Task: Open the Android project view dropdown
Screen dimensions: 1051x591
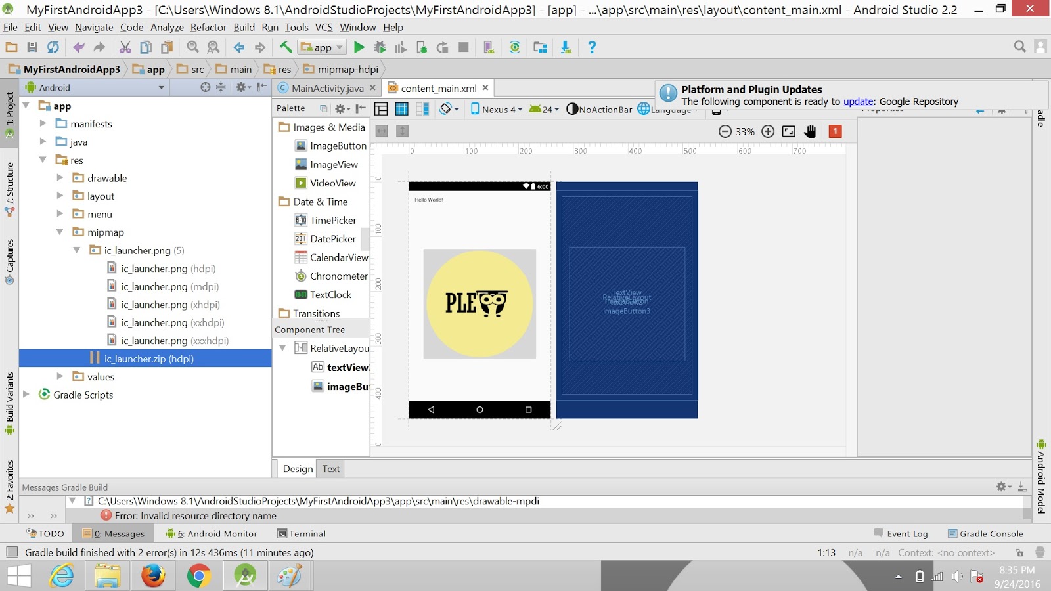Action: (95, 87)
